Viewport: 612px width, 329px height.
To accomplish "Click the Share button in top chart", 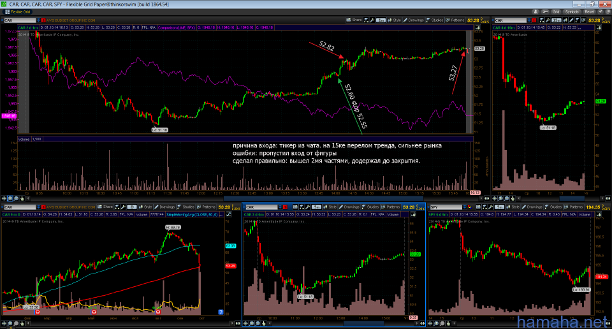I will coord(354,20).
